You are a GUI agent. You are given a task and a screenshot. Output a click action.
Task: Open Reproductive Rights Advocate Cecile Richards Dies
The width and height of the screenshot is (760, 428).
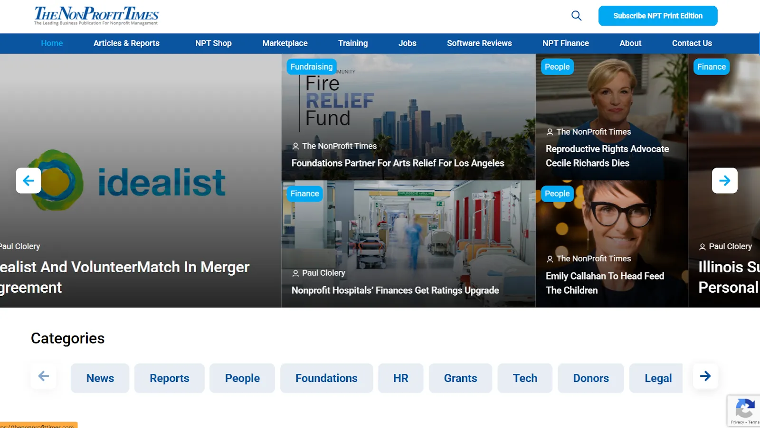point(607,156)
